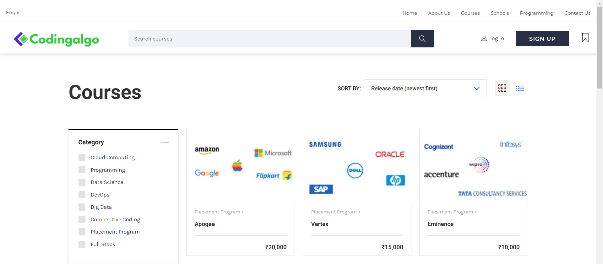Open the Sort By release date dropdown

click(x=425, y=89)
